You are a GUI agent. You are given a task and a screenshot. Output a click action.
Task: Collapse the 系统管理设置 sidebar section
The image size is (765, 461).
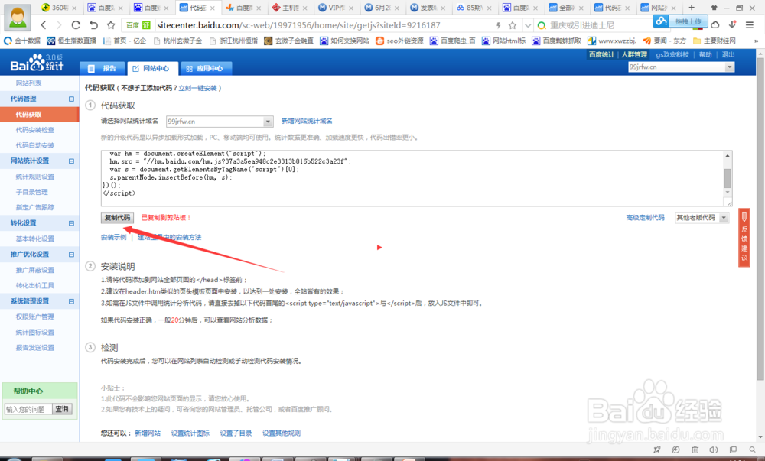click(x=71, y=301)
